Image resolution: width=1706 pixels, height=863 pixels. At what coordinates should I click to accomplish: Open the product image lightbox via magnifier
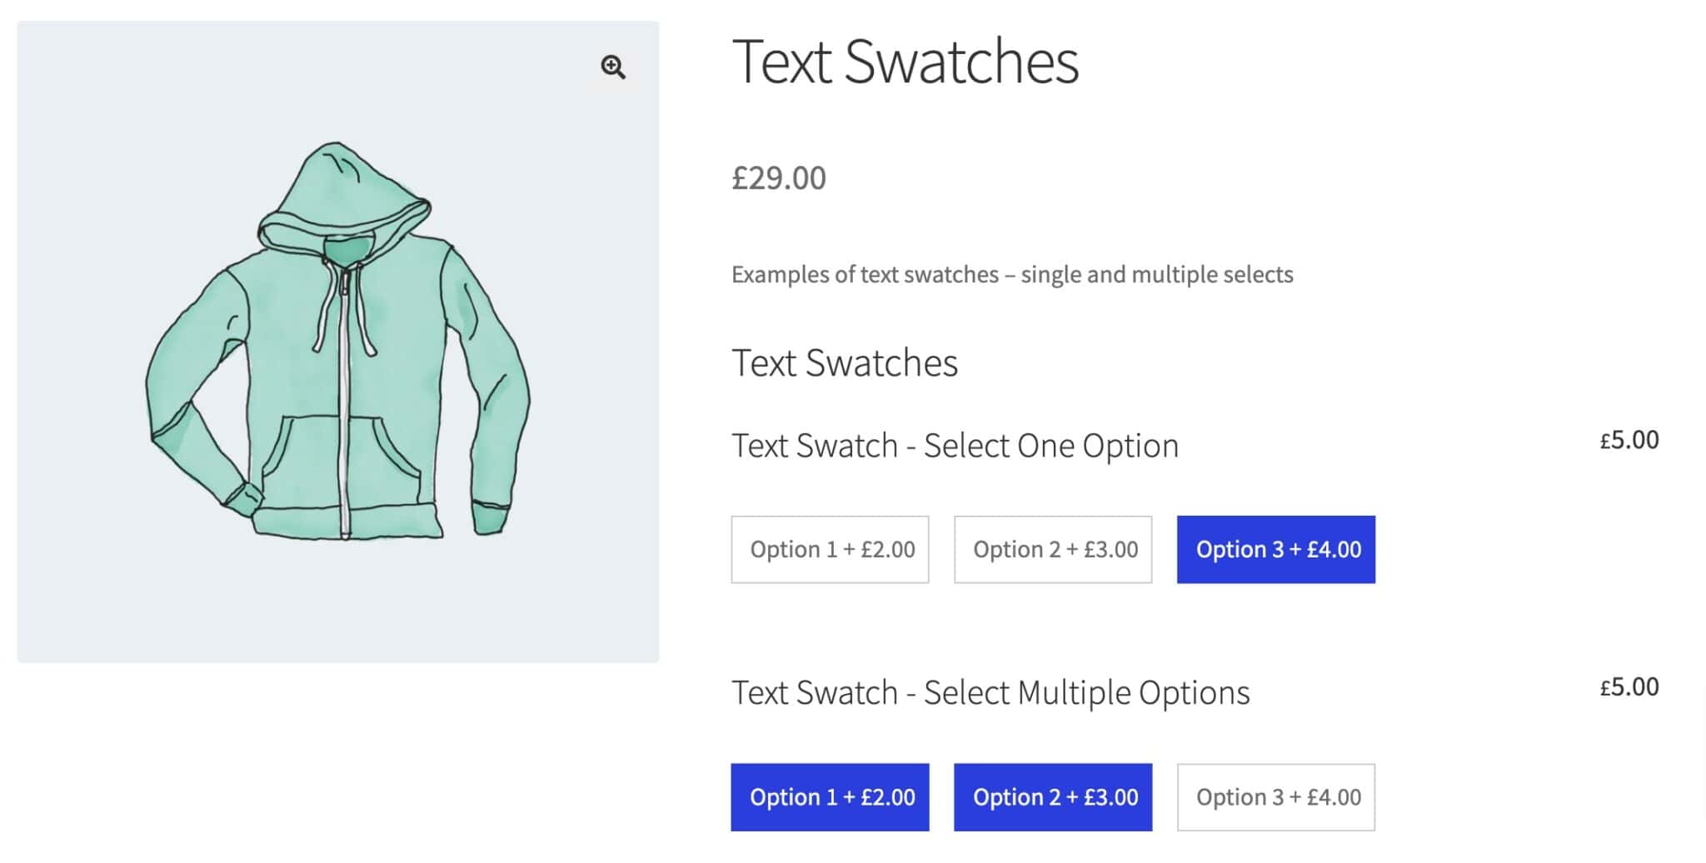(614, 68)
